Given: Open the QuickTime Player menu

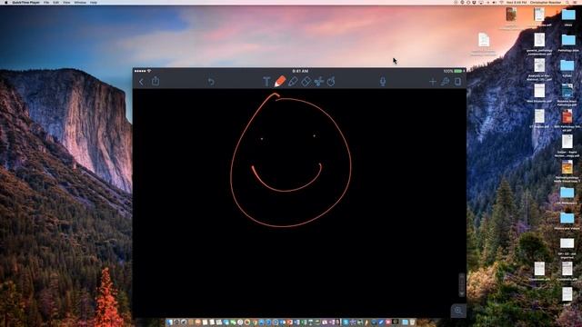Looking at the screenshot, I should [25, 2].
